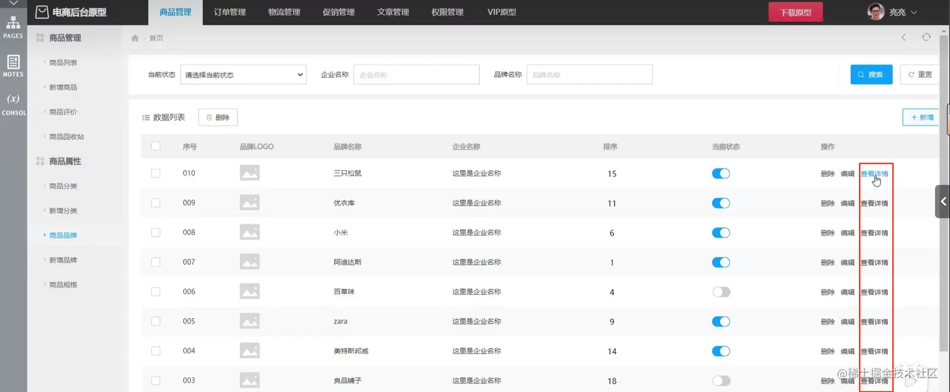Click the refresh icon near the breadcrumb

tap(926, 37)
